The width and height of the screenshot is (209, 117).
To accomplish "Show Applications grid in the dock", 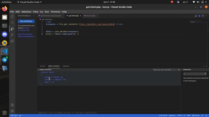I will coord(5,113).
